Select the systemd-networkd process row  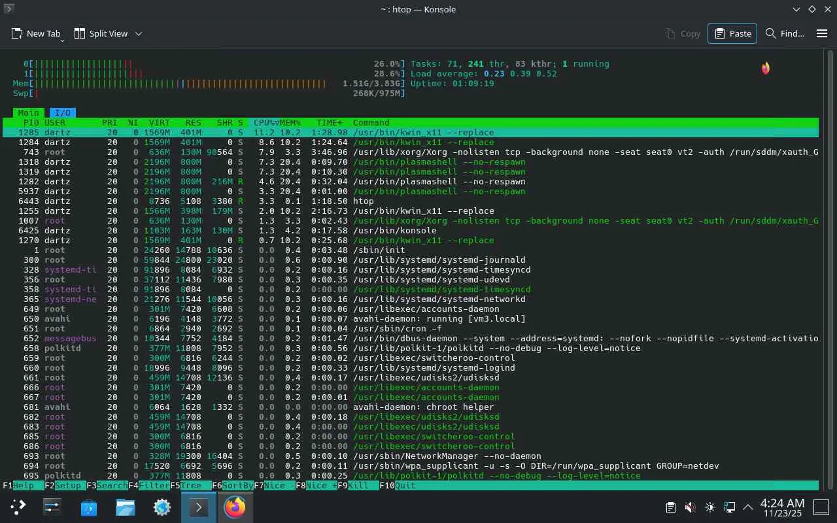click(x=411, y=299)
